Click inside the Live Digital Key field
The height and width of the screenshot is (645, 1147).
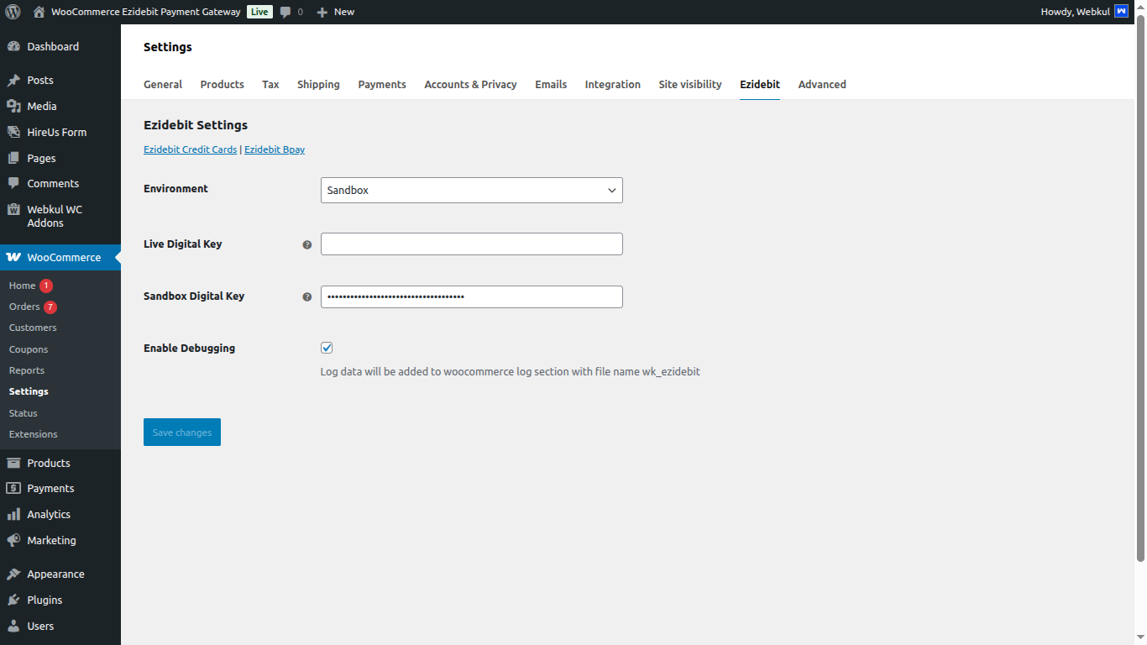[471, 244]
